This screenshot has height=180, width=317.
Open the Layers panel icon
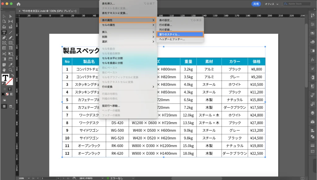point(312,113)
